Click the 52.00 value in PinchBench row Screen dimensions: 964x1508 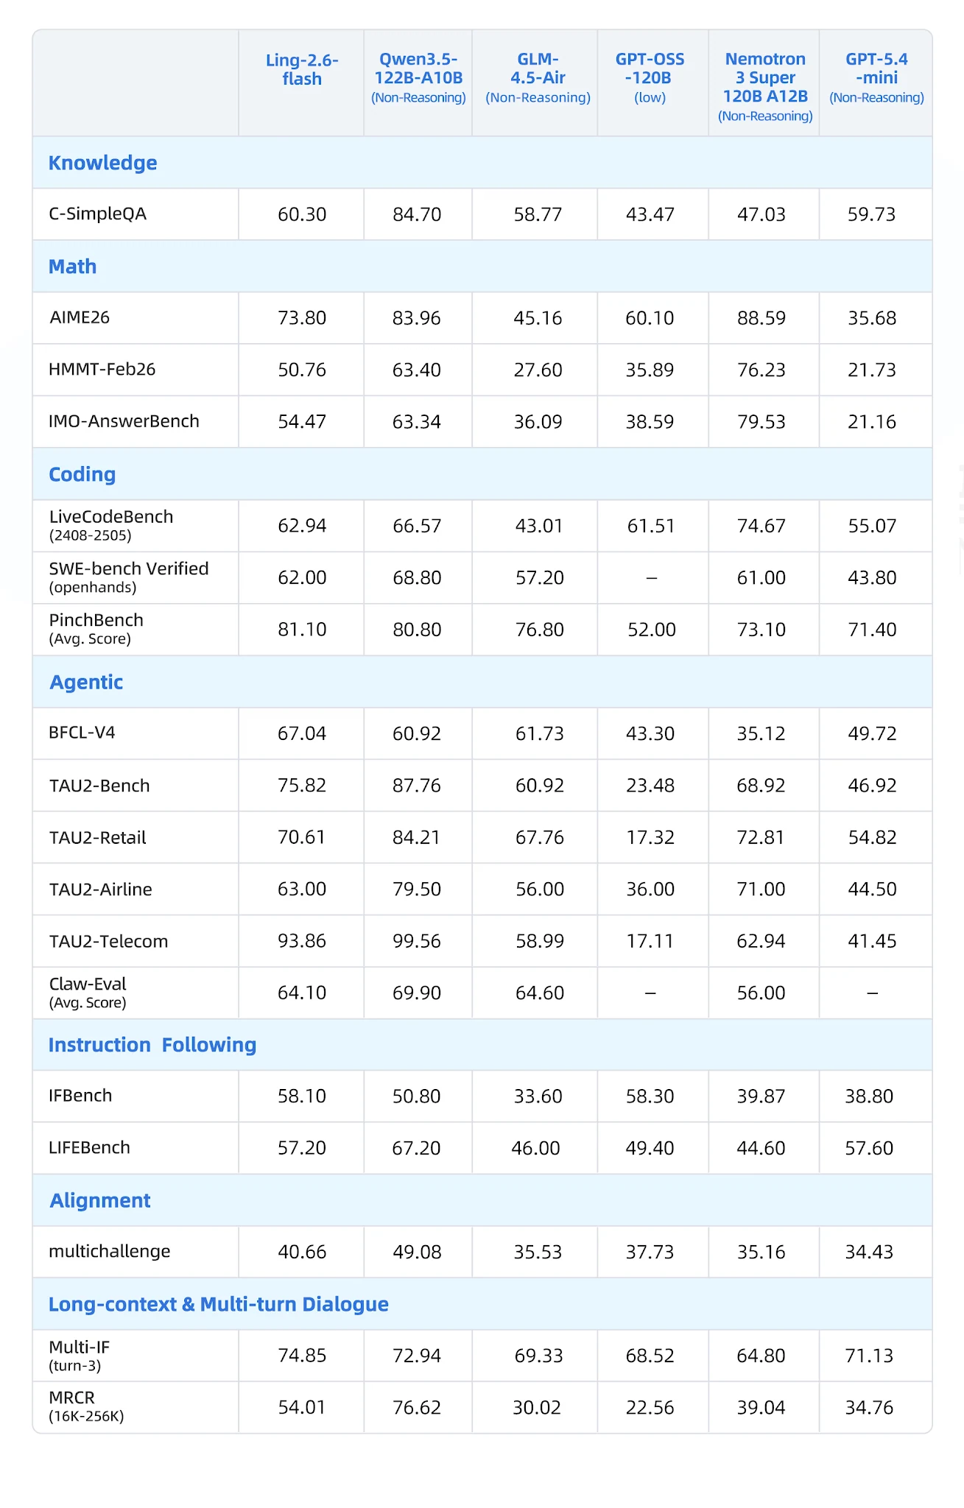click(x=652, y=630)
